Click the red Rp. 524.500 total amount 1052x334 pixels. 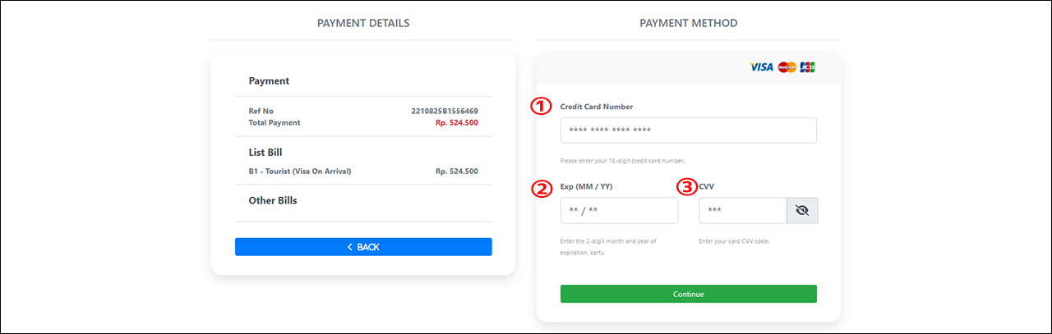pos(457,122)
